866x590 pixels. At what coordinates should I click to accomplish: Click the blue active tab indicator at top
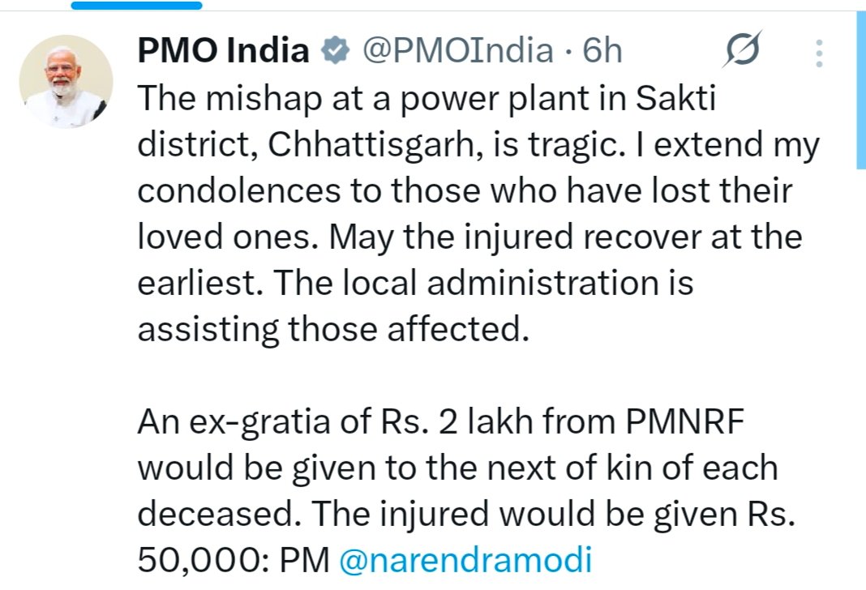tap(136, 5)
